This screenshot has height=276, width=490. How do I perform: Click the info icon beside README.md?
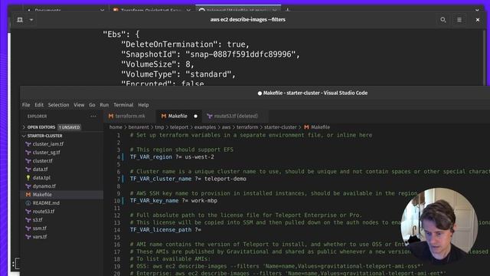[x=28, y=203]
